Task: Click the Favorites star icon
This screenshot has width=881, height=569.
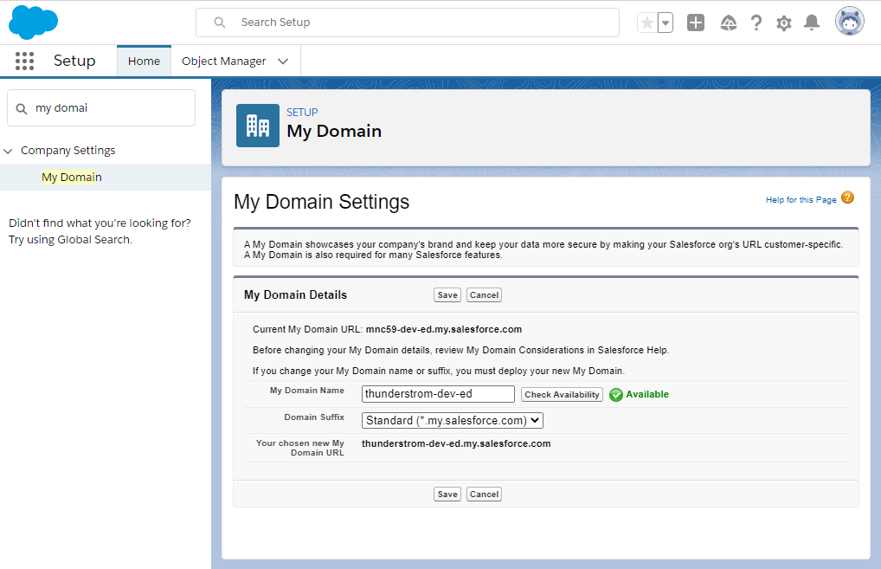Action: (646, 23)
